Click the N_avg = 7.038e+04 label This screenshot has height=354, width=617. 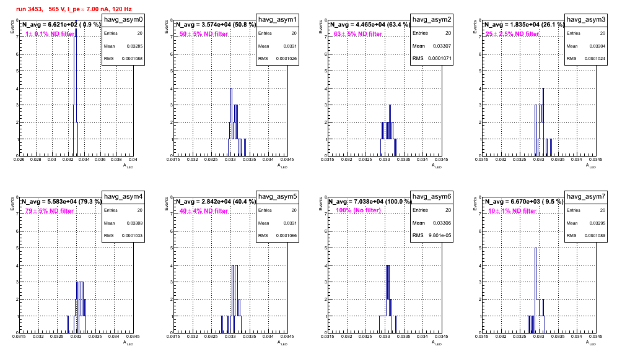[369, 202]
